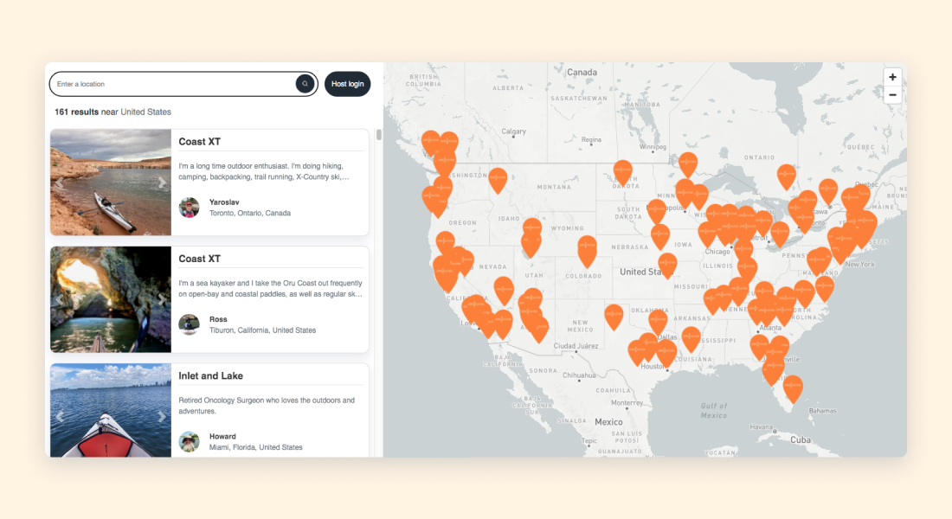
Task: Click Howard's avatar photo
Action: (x=189, y=442)
